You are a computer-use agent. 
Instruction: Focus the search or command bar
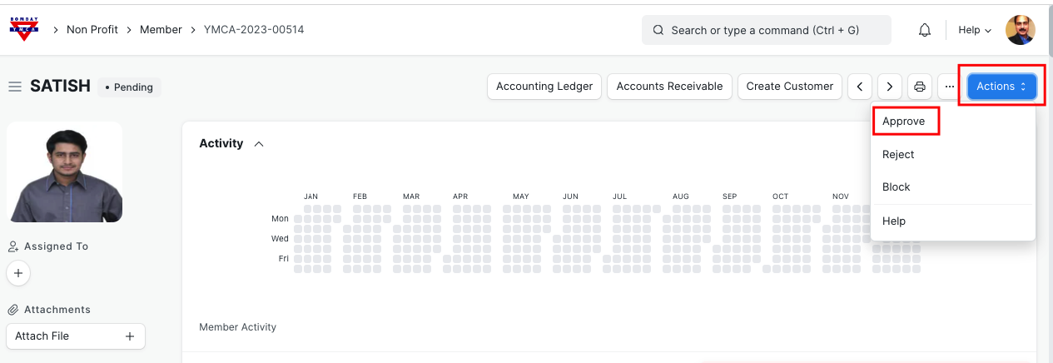pos(766,30)
